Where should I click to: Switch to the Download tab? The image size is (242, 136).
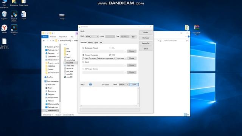[x=84, y=42]
